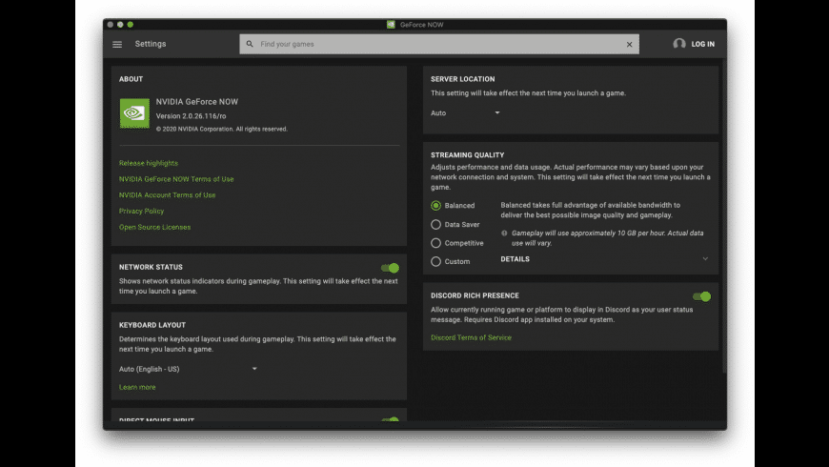Click the Settings page title
The width and height of the screenshot is (829, 467).
(151, 44)
